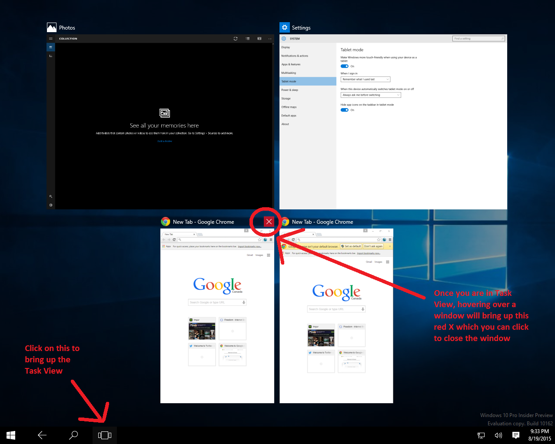This screenshot has width=555, height=444.
Task: Open Google apps grid in right Chrome window
Action: pyautogui.click(x=387, y=262)
